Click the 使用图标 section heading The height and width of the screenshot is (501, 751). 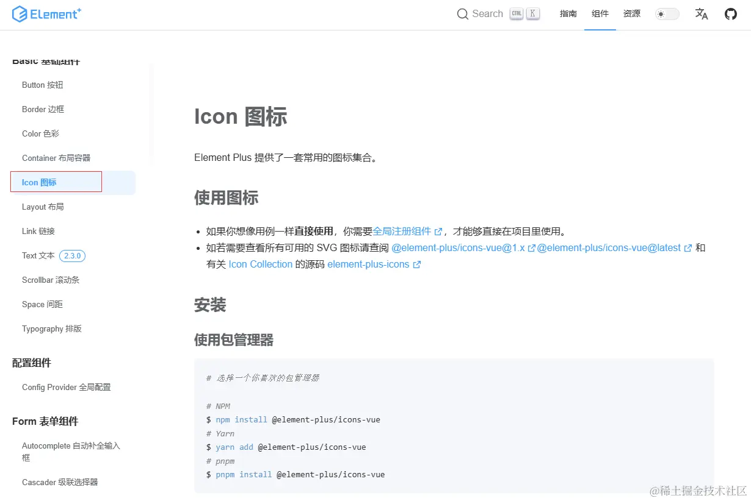(x=227, y=197)
